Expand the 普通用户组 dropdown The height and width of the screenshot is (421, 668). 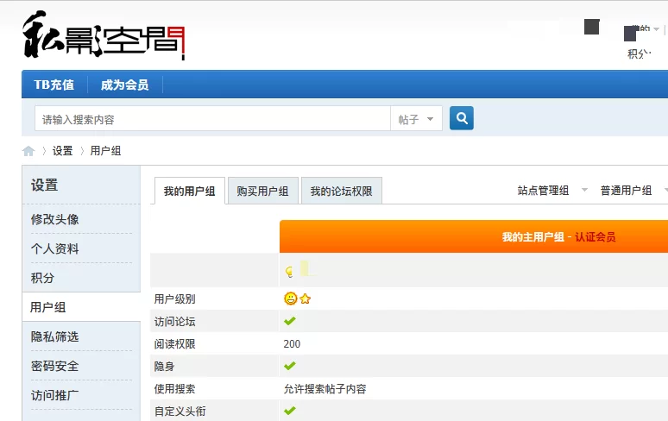tap(636, 191)
